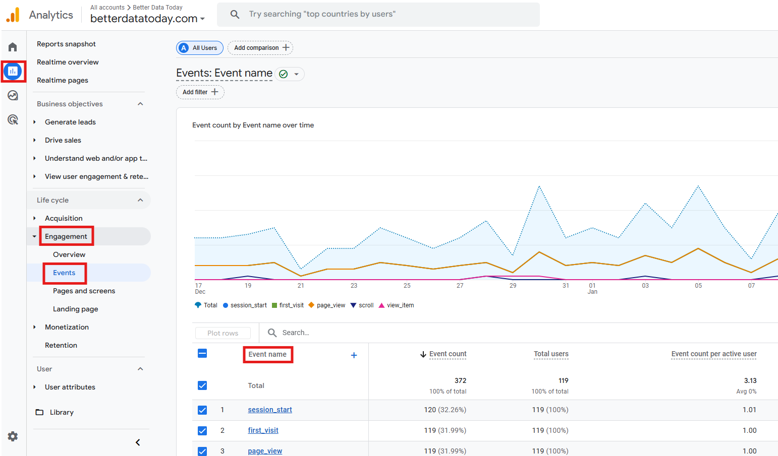
Task: Uncheck the first_visit row checkbox
Action: pyautogui.click(x=202, y=431)
